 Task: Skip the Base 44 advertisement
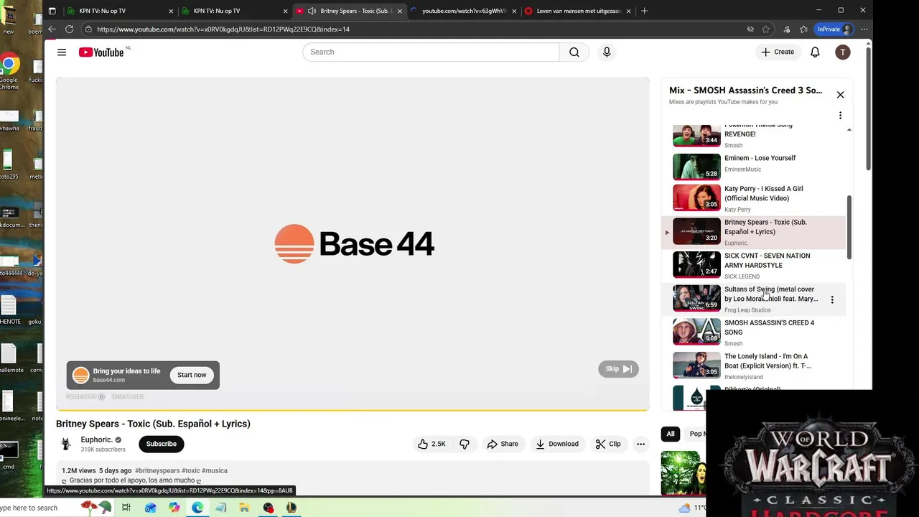click(x=618, y=369)
